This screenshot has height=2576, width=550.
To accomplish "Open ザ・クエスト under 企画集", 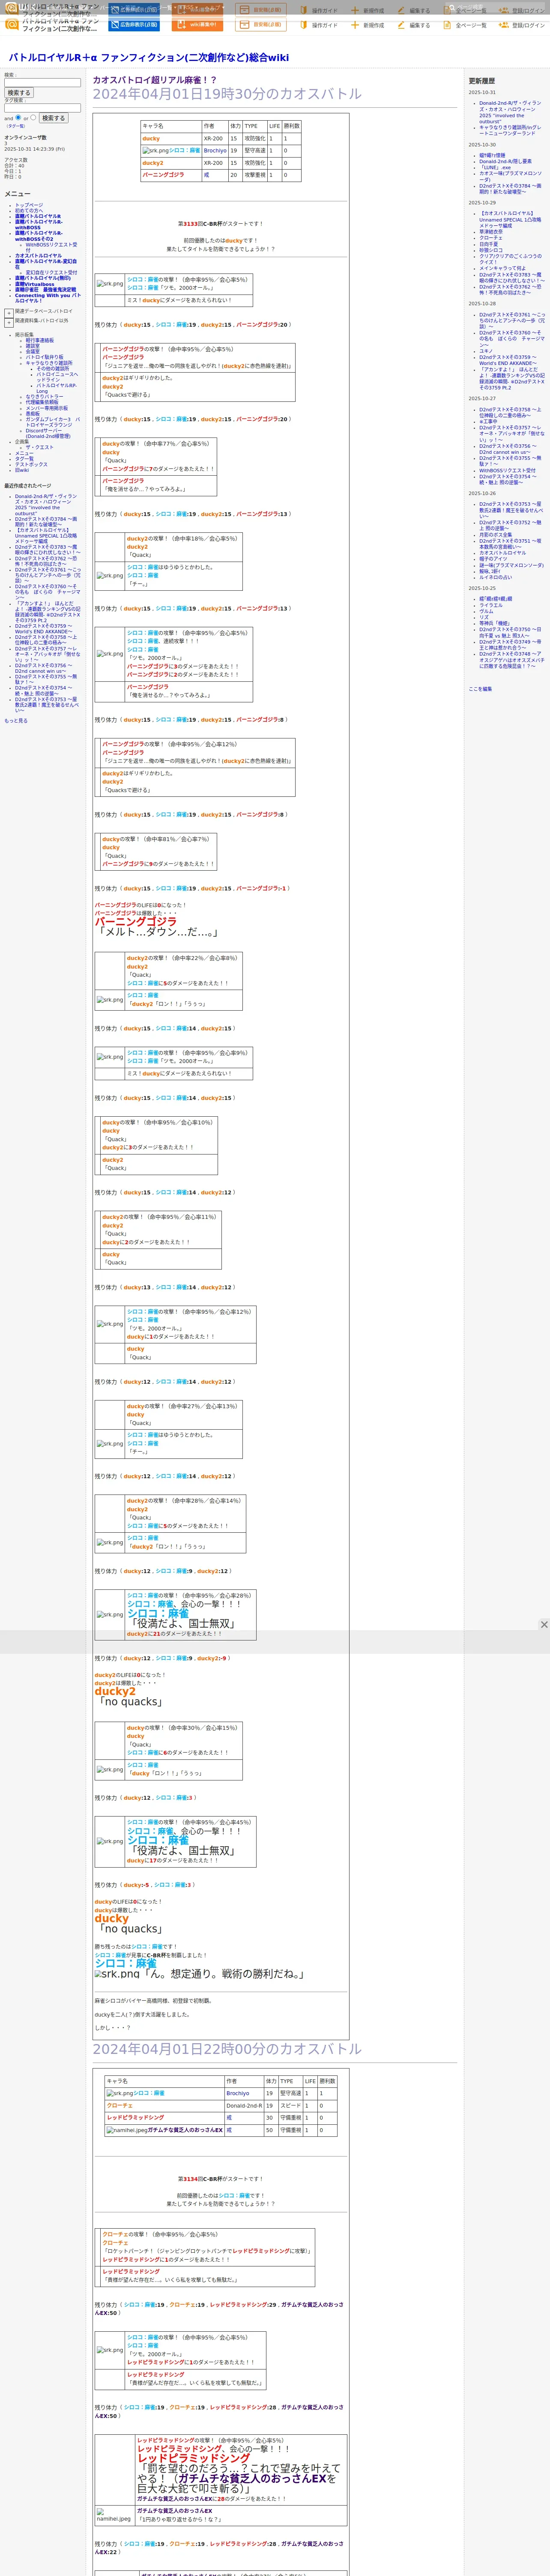I will (40, 447).
